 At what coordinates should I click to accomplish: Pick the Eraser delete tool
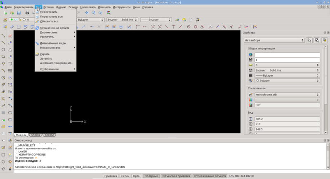point(10,36)
